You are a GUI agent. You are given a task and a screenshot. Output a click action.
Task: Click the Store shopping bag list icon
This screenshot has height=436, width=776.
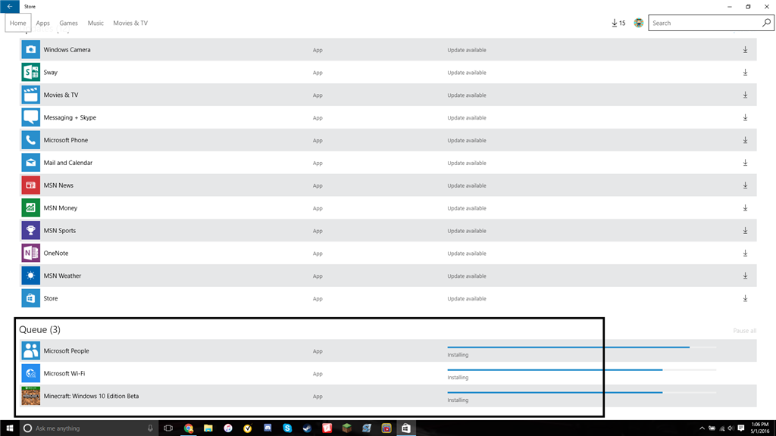(x=30, y=298)
